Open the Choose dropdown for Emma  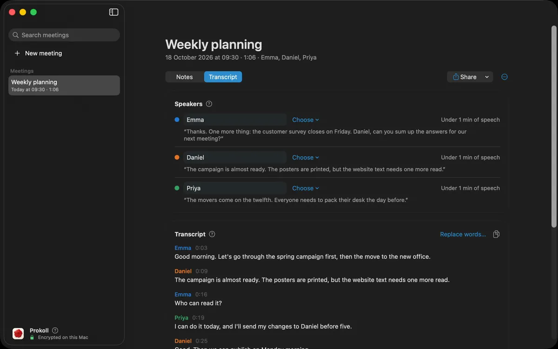point(306,120)
